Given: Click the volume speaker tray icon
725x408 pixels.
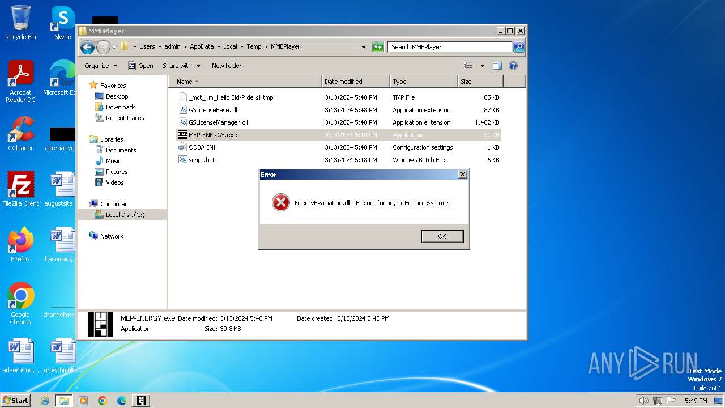Looking at the screenshot, I should pyautogui.click(x=643, y=401).
